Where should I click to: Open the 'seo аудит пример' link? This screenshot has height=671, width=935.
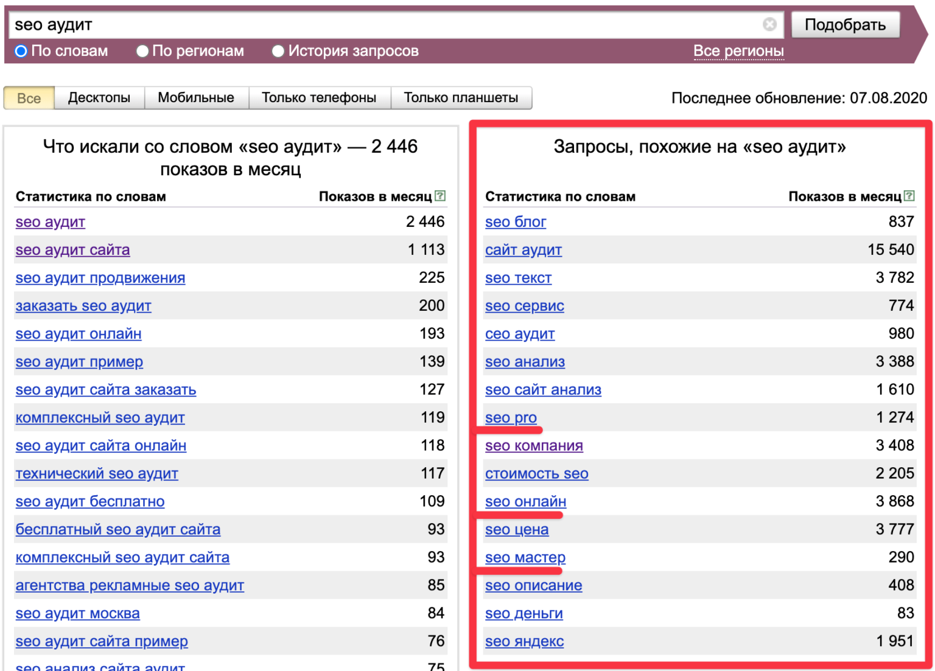tap(79, 362)
